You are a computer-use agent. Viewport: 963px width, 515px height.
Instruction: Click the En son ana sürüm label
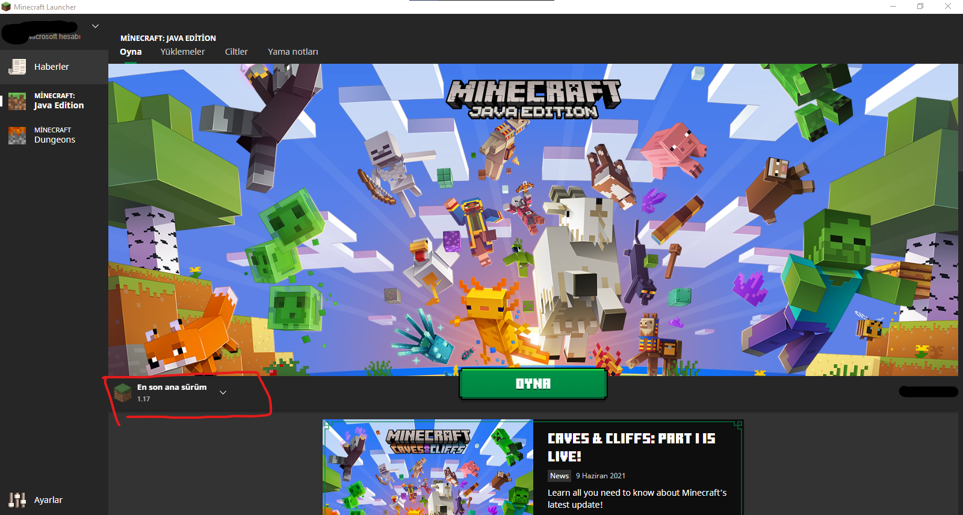[172, 387]
